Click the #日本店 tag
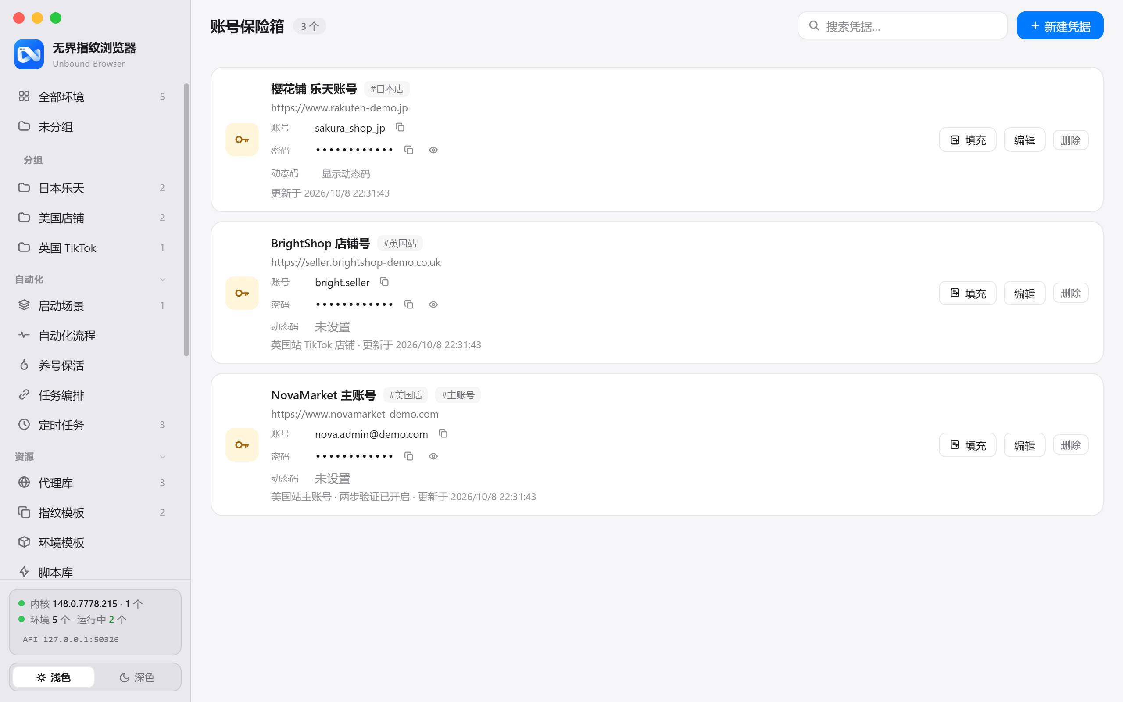Viewport: 1123px width, 702px height. click(386, 89)
